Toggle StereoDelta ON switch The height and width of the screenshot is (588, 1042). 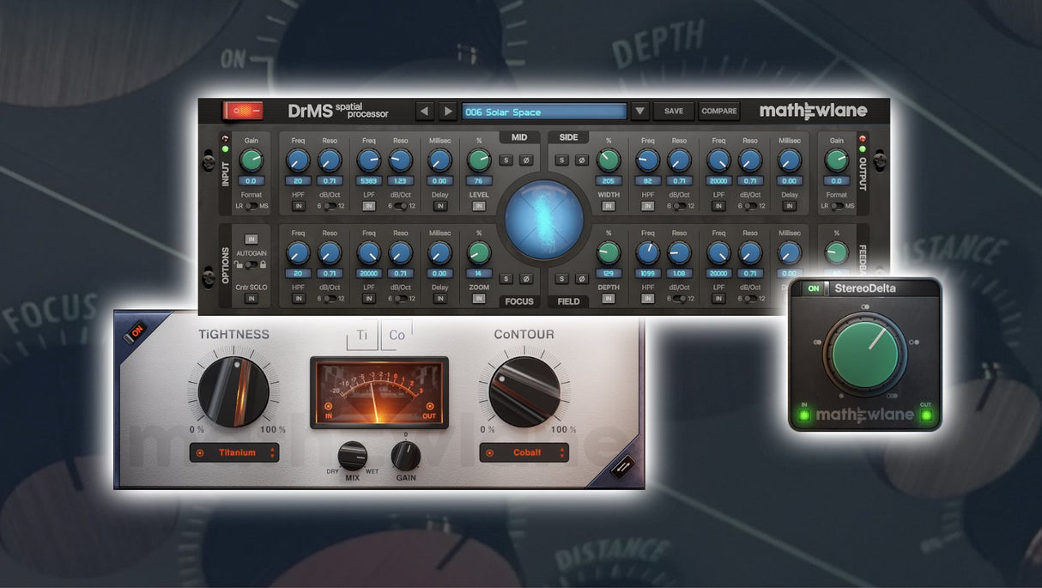click(813, 288)
